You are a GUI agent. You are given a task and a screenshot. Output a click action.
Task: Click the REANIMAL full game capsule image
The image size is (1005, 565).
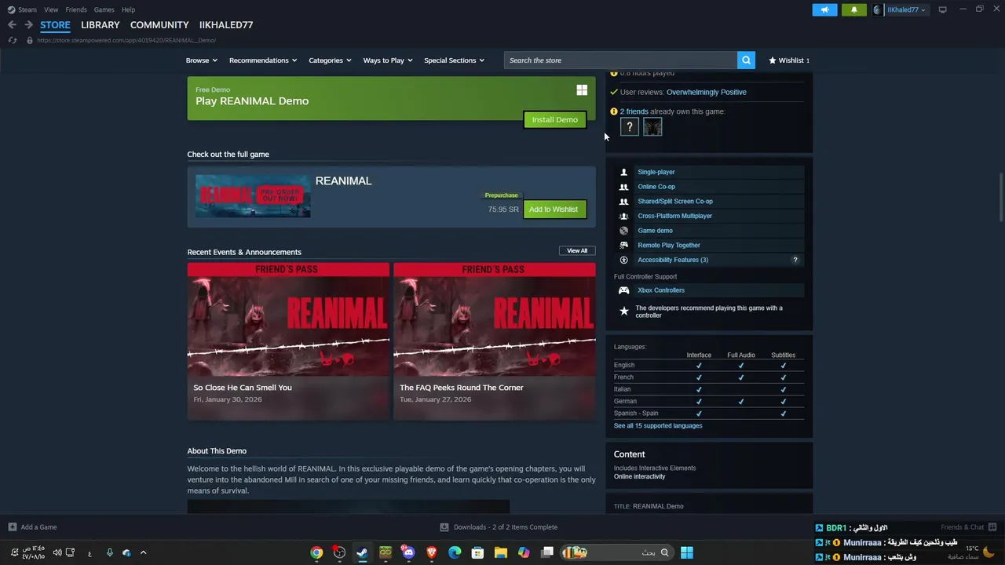pos(253,196)
